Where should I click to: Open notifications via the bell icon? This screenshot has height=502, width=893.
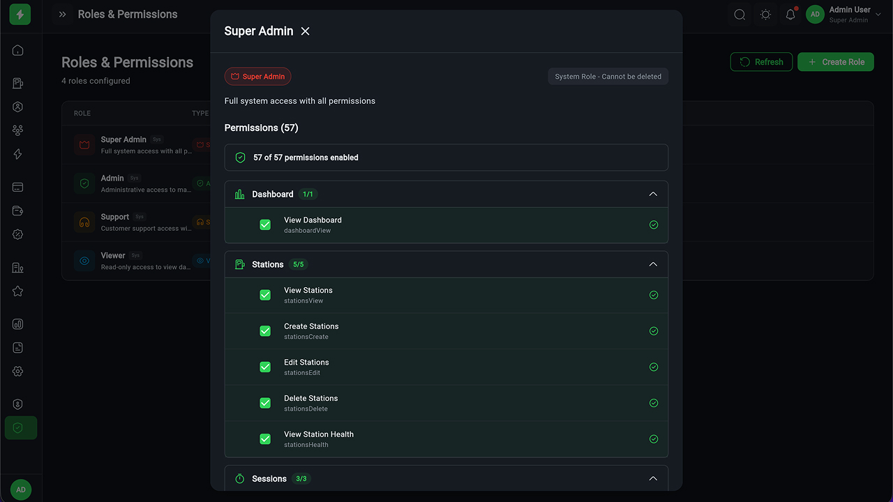pos(790,15)
